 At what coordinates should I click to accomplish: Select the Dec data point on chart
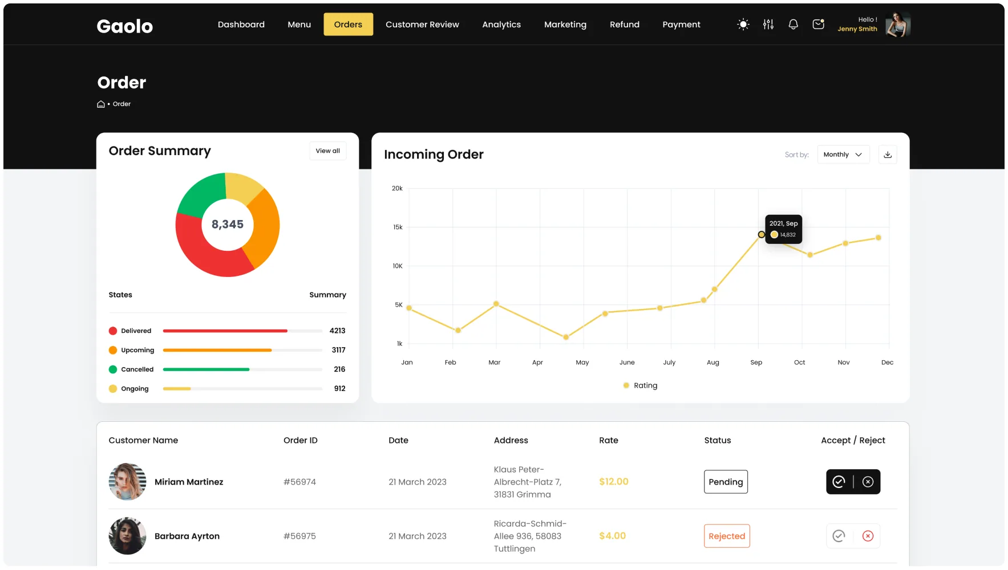pos(879,238)
